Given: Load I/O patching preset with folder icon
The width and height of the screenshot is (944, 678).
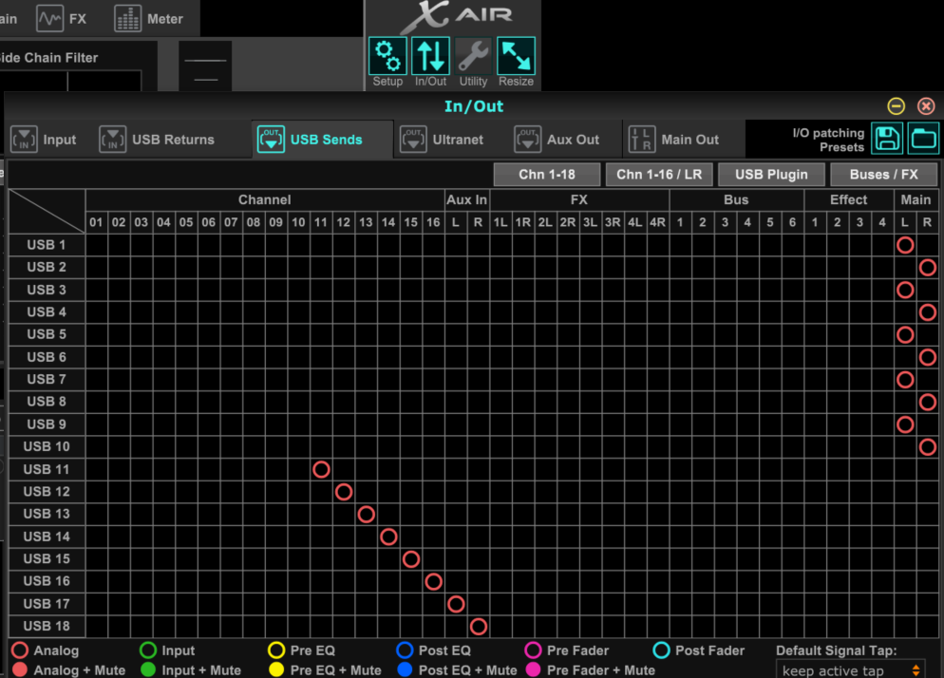Looking at the screenshot, I should pos(923,139).
